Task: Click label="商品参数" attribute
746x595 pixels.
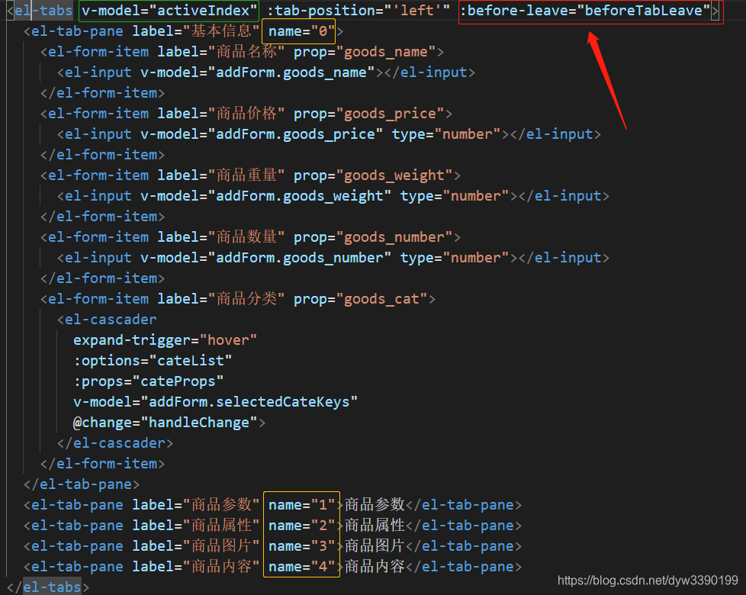Action: point(195,505)
